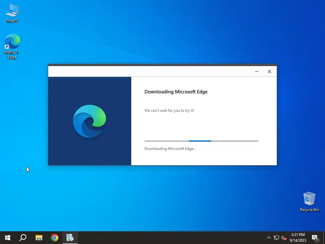Open taskbar search magnifier
Image resolution: width=325 pixels, height=244 pixels.
pyautogui.click(x=23, y=238)
